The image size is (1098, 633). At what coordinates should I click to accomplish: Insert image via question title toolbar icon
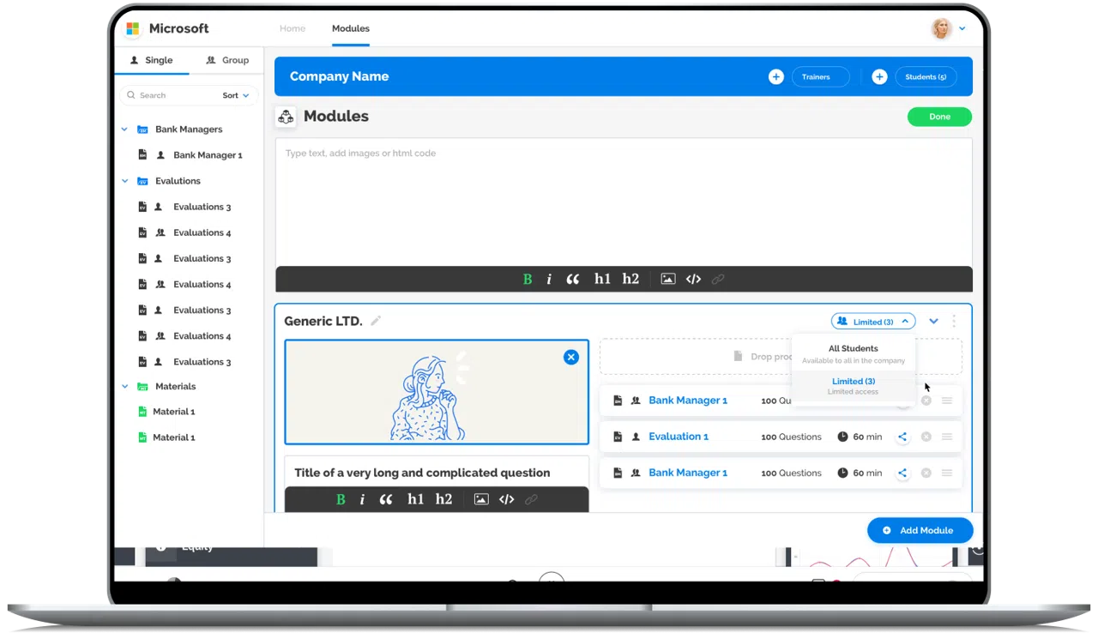(481, 499)
